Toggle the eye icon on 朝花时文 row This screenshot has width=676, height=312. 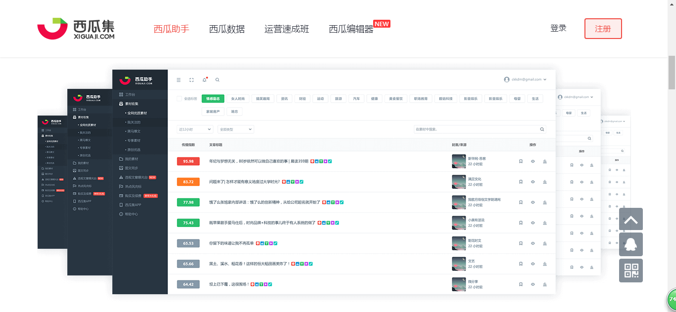[x=533, y=243]
